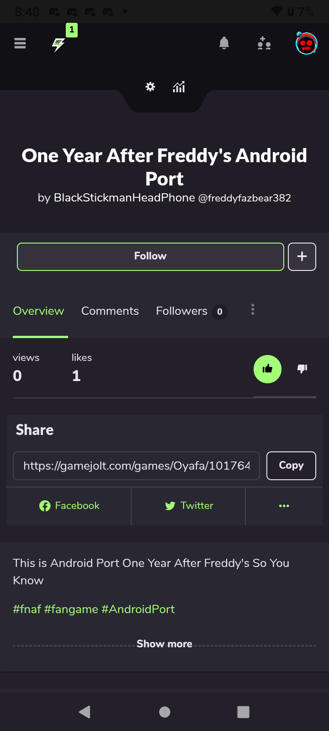Expand description with Show more
The image size is (329, 731).
tap(164, 644)
